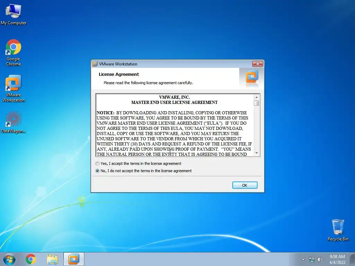
Task: Open the DataWagon desktop shortcut
Action: click(x=14, y=122)
